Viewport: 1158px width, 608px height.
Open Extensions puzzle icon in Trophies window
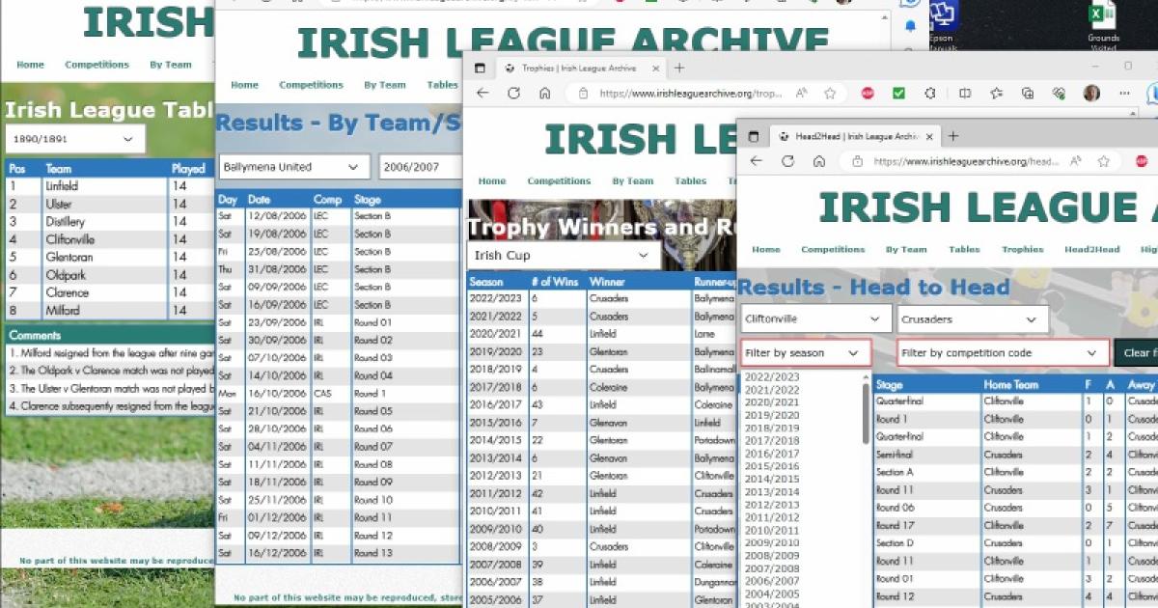pyautogui.click(x=930, y=94)
